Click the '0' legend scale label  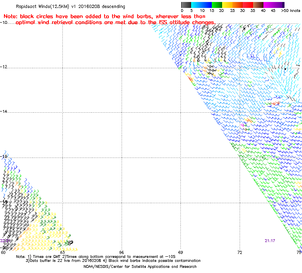(x=182, y=11)
